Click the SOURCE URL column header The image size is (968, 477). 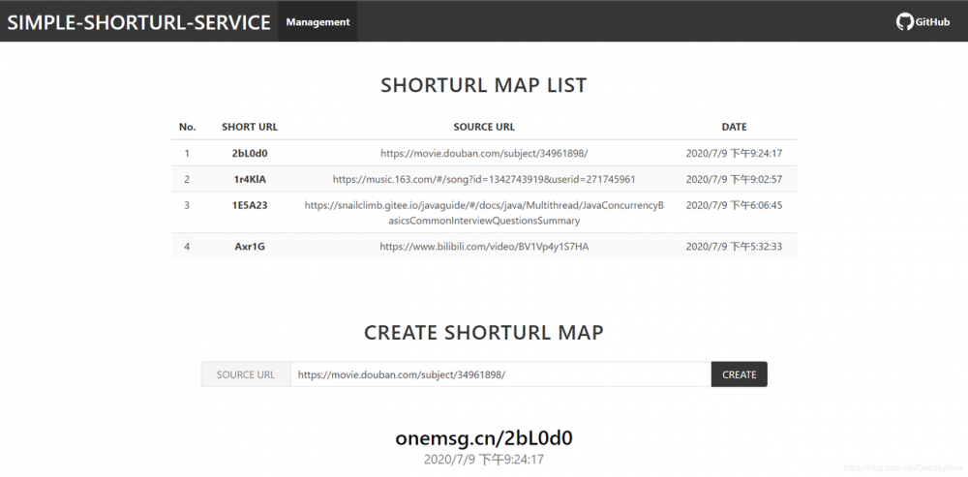[x=484, y=127]
